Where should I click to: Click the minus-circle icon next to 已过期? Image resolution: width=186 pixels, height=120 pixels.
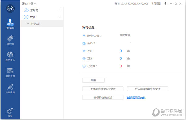[84, 66]
